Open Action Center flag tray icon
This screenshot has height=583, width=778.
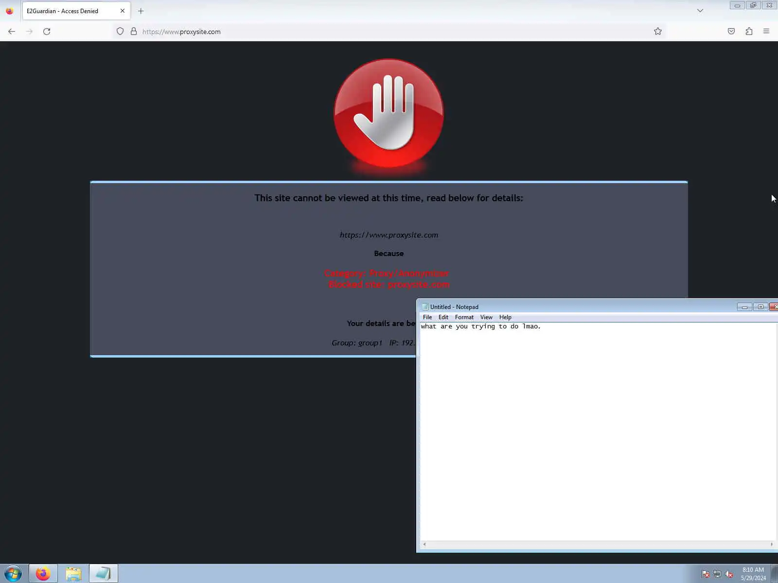click(706, 574)
